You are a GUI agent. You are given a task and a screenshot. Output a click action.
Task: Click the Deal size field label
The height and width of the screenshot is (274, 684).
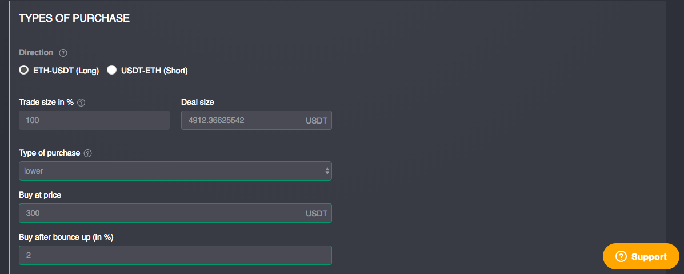click(198, 102)
